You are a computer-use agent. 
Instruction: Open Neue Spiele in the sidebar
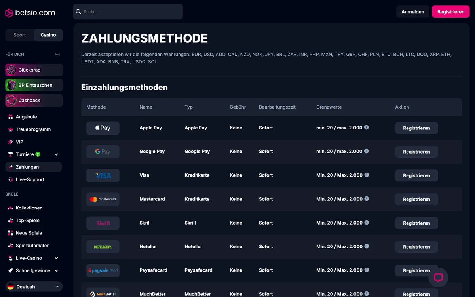[x=29, y=233]
